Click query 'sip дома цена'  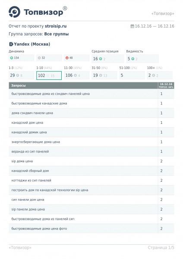pyautogui.click(x=22, y=161)
